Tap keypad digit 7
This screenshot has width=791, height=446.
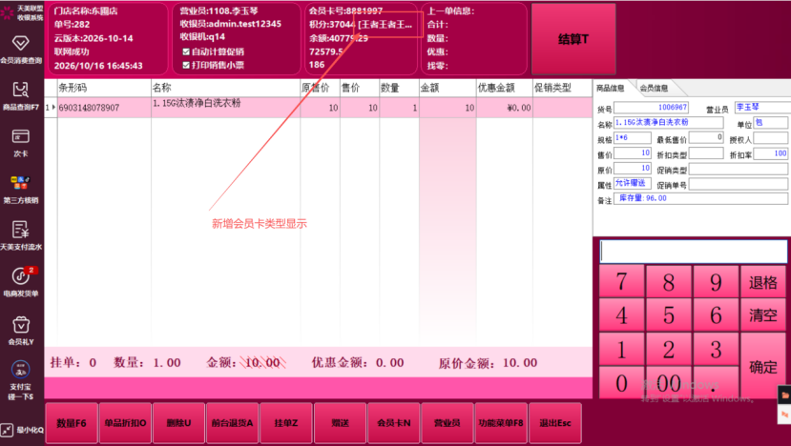621,281
